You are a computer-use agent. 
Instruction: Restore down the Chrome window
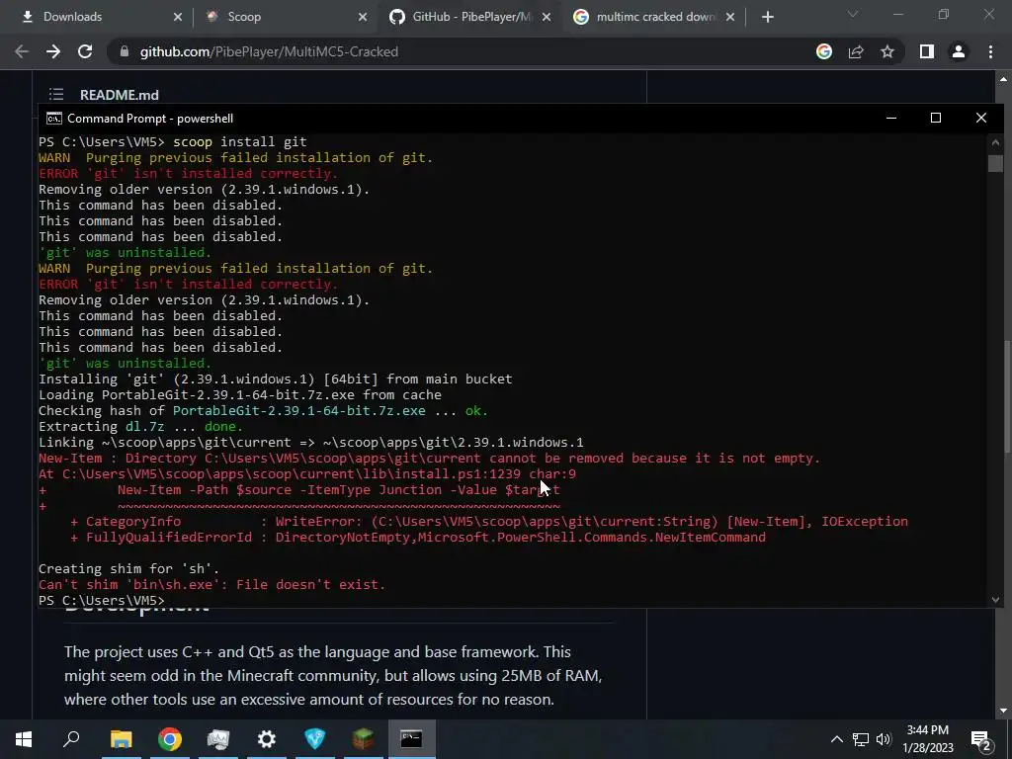pos(944,14)
